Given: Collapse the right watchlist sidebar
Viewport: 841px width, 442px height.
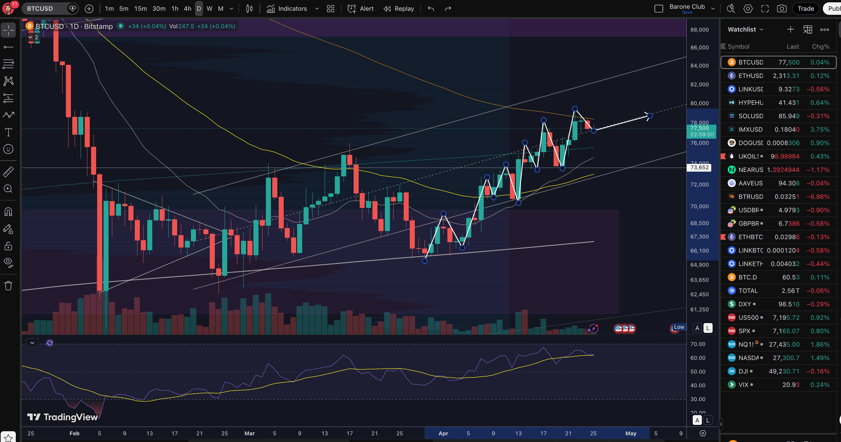Looking at the screenshot, I should pos(721,424).
